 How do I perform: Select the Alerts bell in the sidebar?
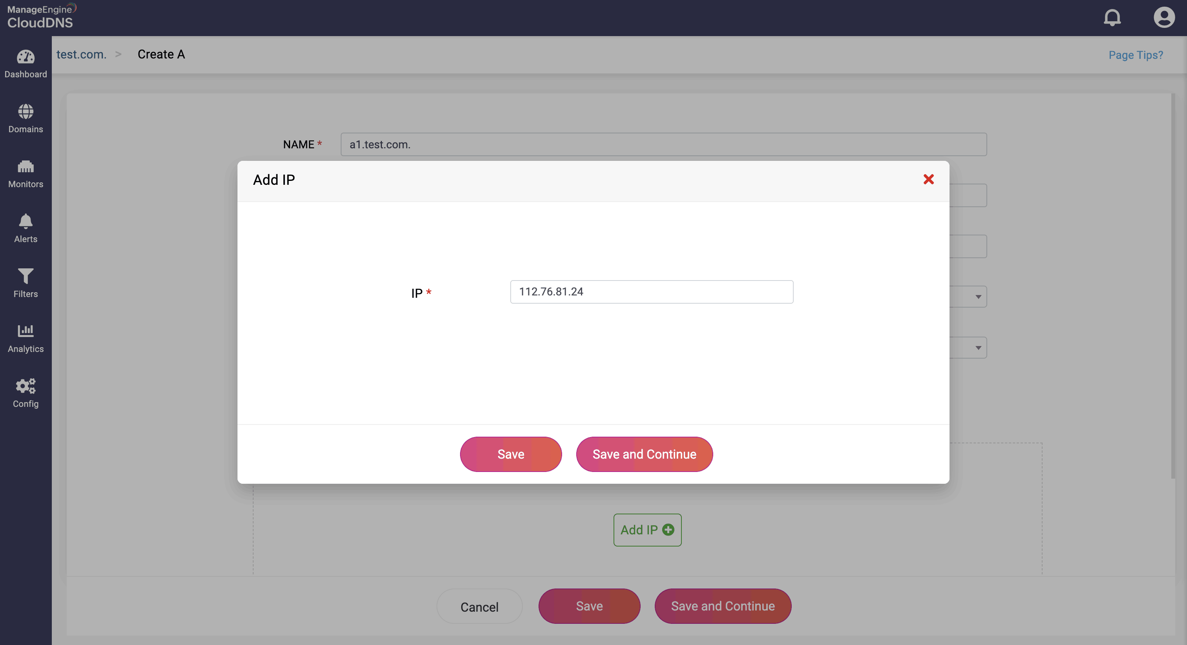[26, 222]
